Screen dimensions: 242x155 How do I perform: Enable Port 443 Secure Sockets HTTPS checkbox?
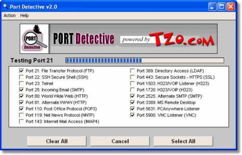coord(132,77)
